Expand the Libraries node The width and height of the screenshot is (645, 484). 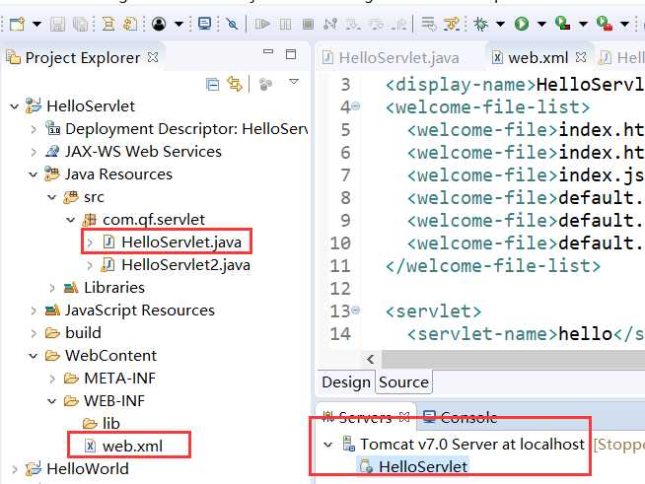tap(52, 288)
